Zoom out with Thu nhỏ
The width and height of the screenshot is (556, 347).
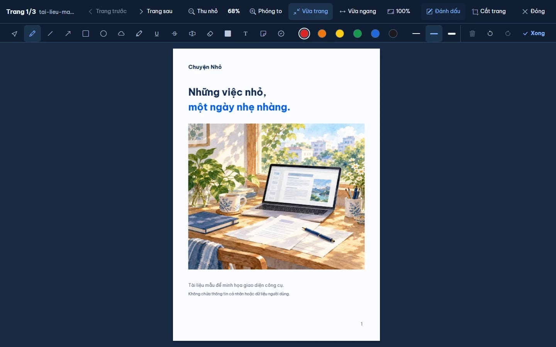click(203, 12)
